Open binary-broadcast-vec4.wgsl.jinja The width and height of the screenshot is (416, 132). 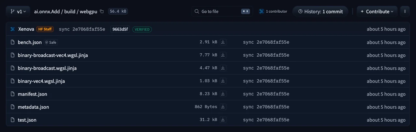click(53, 55)
